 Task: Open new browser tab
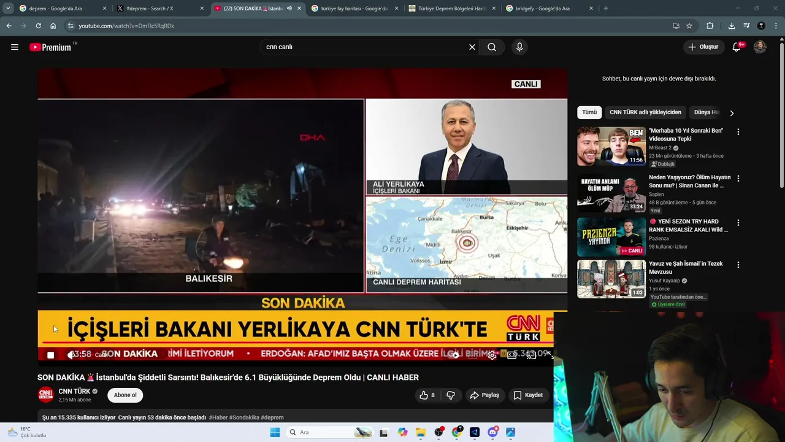tap(606, 9)
